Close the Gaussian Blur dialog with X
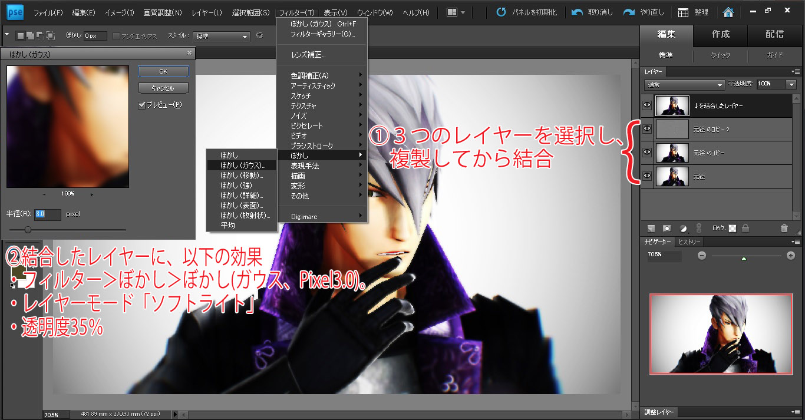 (x=189, y=53)
